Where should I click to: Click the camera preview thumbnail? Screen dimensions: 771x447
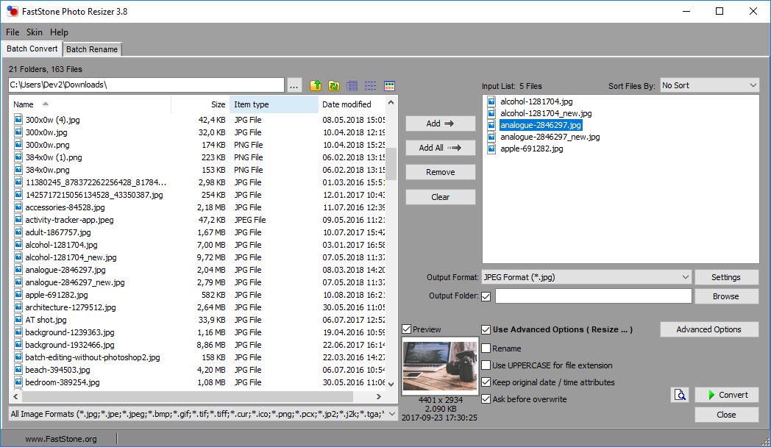pos(440,366)
